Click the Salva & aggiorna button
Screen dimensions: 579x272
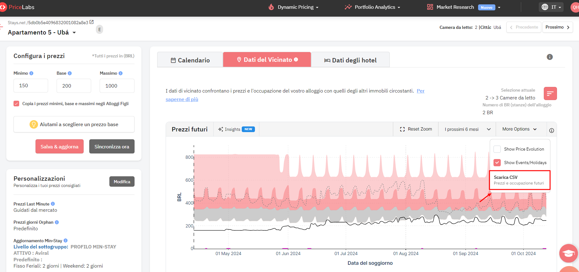(59, 147)
